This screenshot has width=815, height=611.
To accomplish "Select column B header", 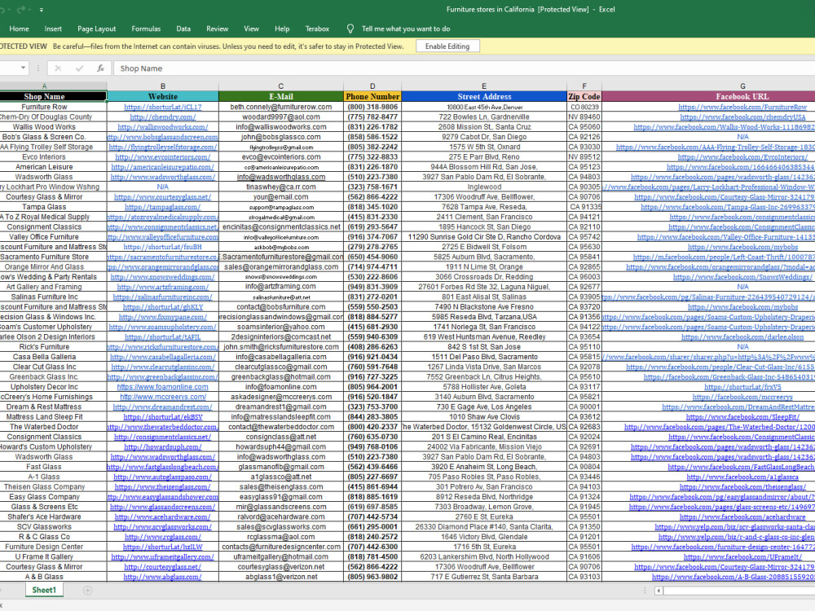I will coord(163,86).
